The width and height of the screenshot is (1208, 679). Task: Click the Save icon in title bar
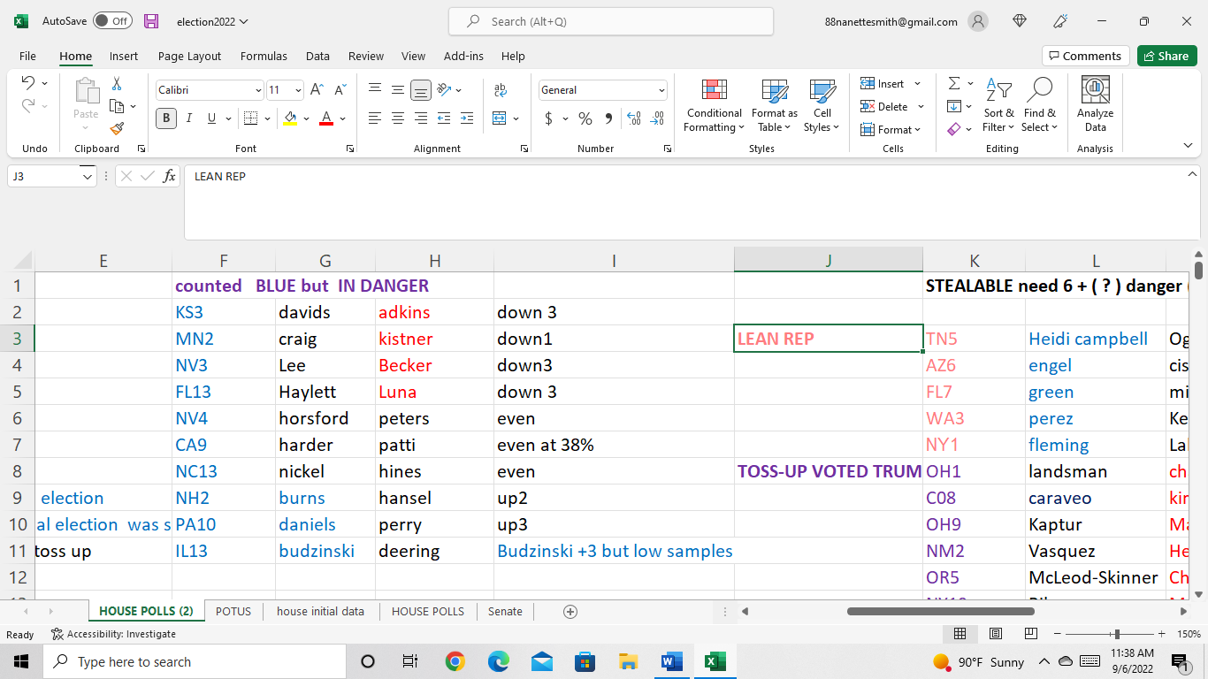(x=151, y=21)
